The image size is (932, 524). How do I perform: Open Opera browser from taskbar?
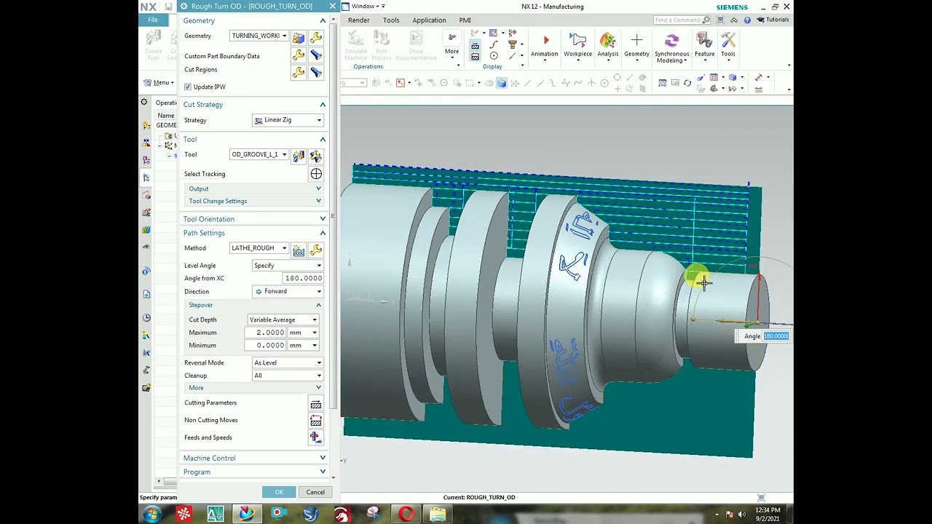pyautogui.click(x=406, y=515)
